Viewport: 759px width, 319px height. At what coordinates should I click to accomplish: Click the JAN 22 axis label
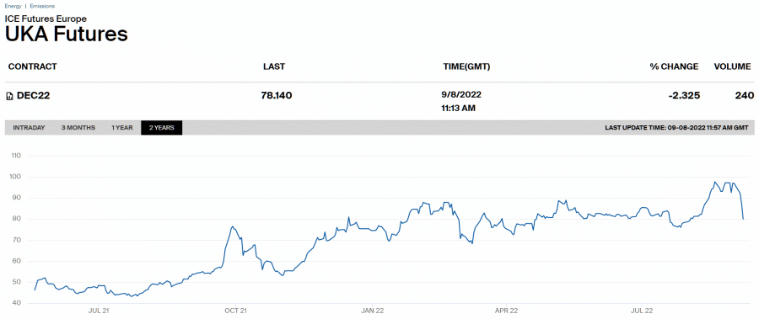coord(374,310)
